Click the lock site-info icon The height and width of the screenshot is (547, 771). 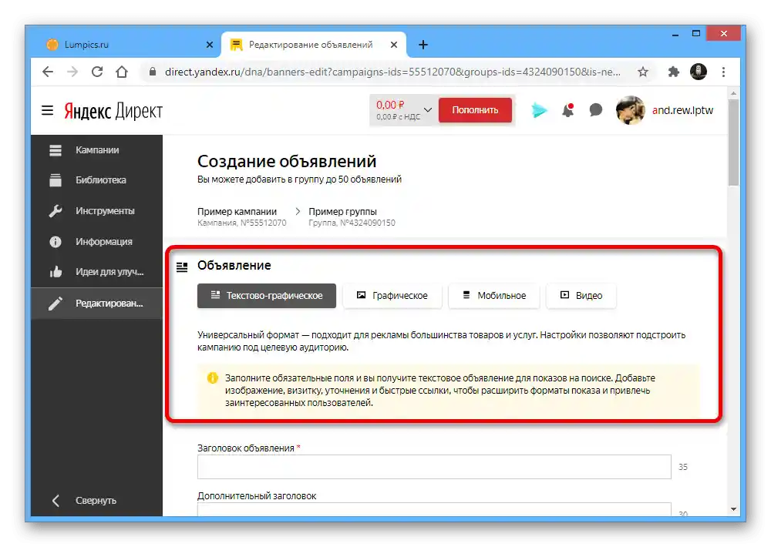153,72
